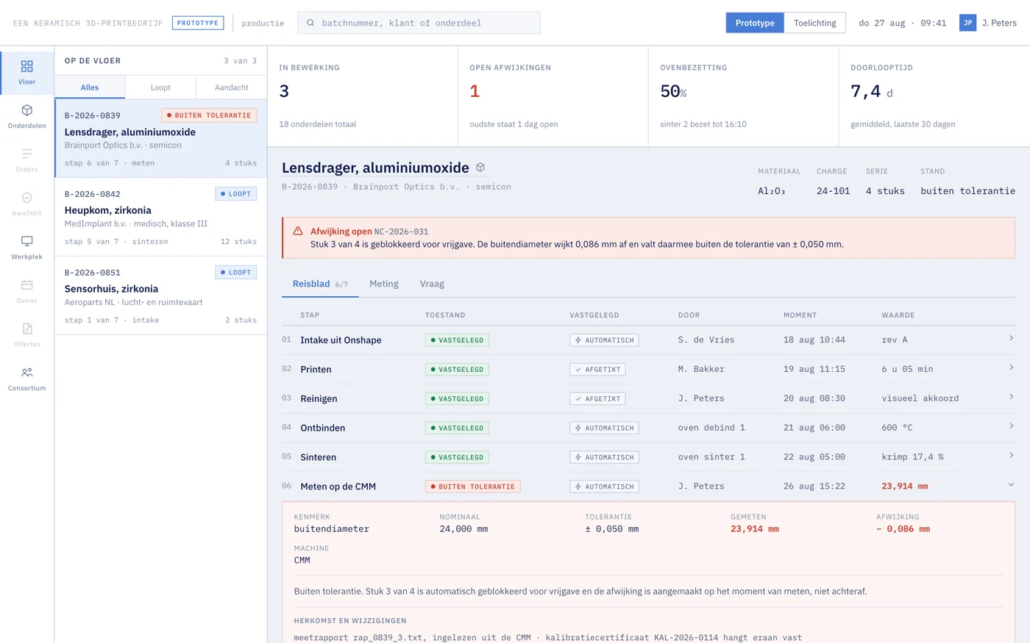
Task: Select the Loopt filter tab
Action: point(160,87)
